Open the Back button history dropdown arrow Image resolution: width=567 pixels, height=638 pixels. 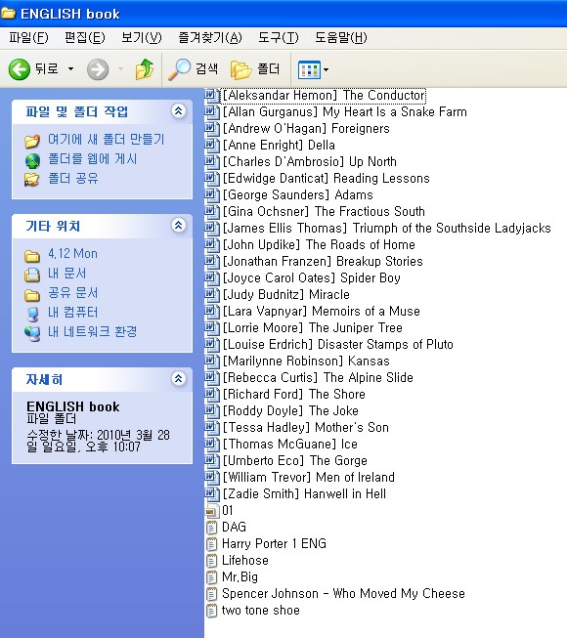pyautogui.click(x=70, y=68)
